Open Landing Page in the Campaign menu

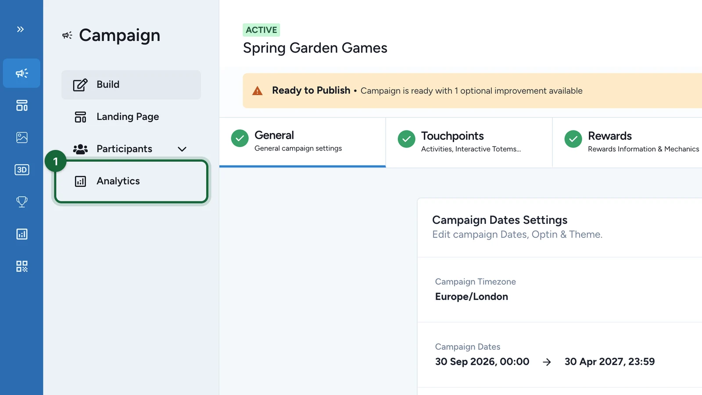[131, 117]
